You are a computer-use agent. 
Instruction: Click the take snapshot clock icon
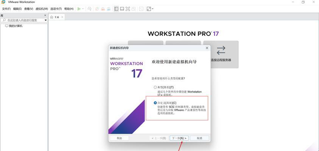coord(97,9)
